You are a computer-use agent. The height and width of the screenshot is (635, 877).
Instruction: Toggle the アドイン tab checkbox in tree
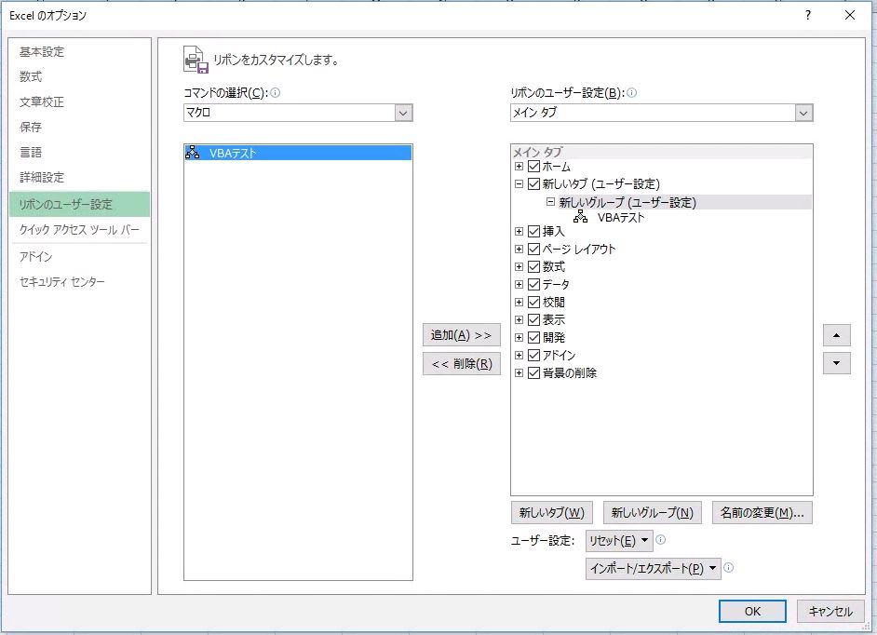(x=533, y=355)
